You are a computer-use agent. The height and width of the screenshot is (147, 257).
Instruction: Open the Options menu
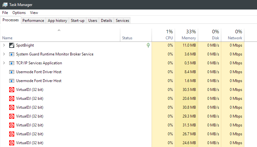coord(19,13)
